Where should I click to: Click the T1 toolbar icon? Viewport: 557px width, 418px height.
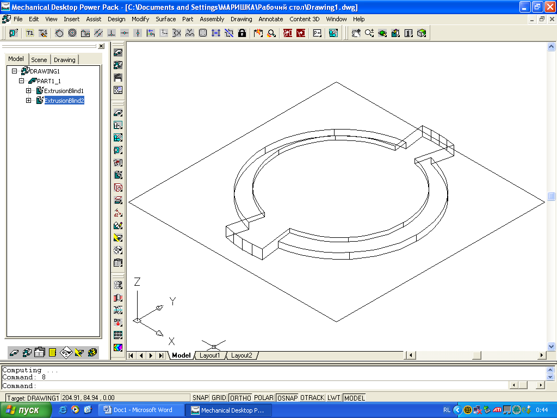tap(30, 33)
